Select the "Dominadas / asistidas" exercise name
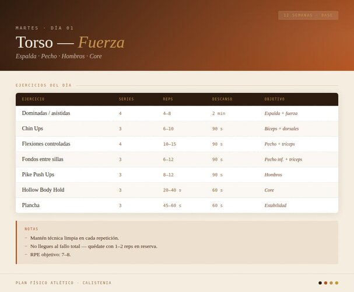Screen dimensions: 354x292 (x=46, y=113)
